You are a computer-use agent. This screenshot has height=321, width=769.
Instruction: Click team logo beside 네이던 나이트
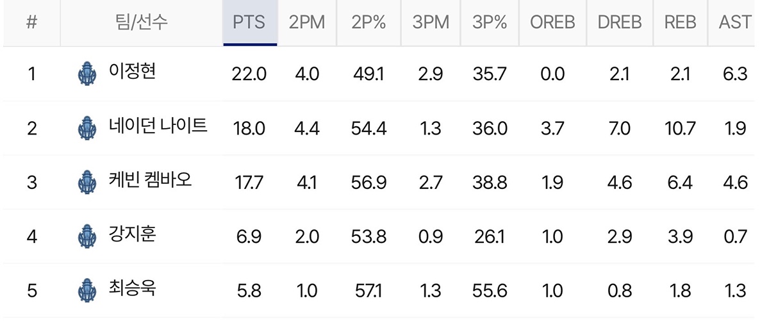coord(85,128)
